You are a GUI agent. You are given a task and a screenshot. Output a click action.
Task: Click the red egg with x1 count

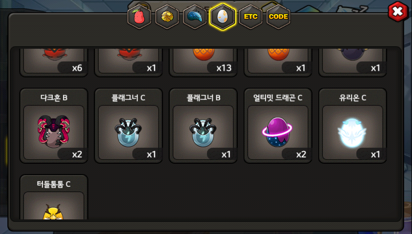(128, 54)
